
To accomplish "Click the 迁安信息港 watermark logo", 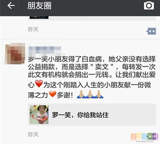I will 144,136.
